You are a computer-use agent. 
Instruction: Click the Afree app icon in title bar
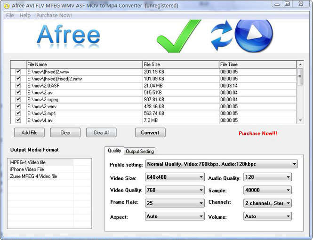[x=7, y=6]
